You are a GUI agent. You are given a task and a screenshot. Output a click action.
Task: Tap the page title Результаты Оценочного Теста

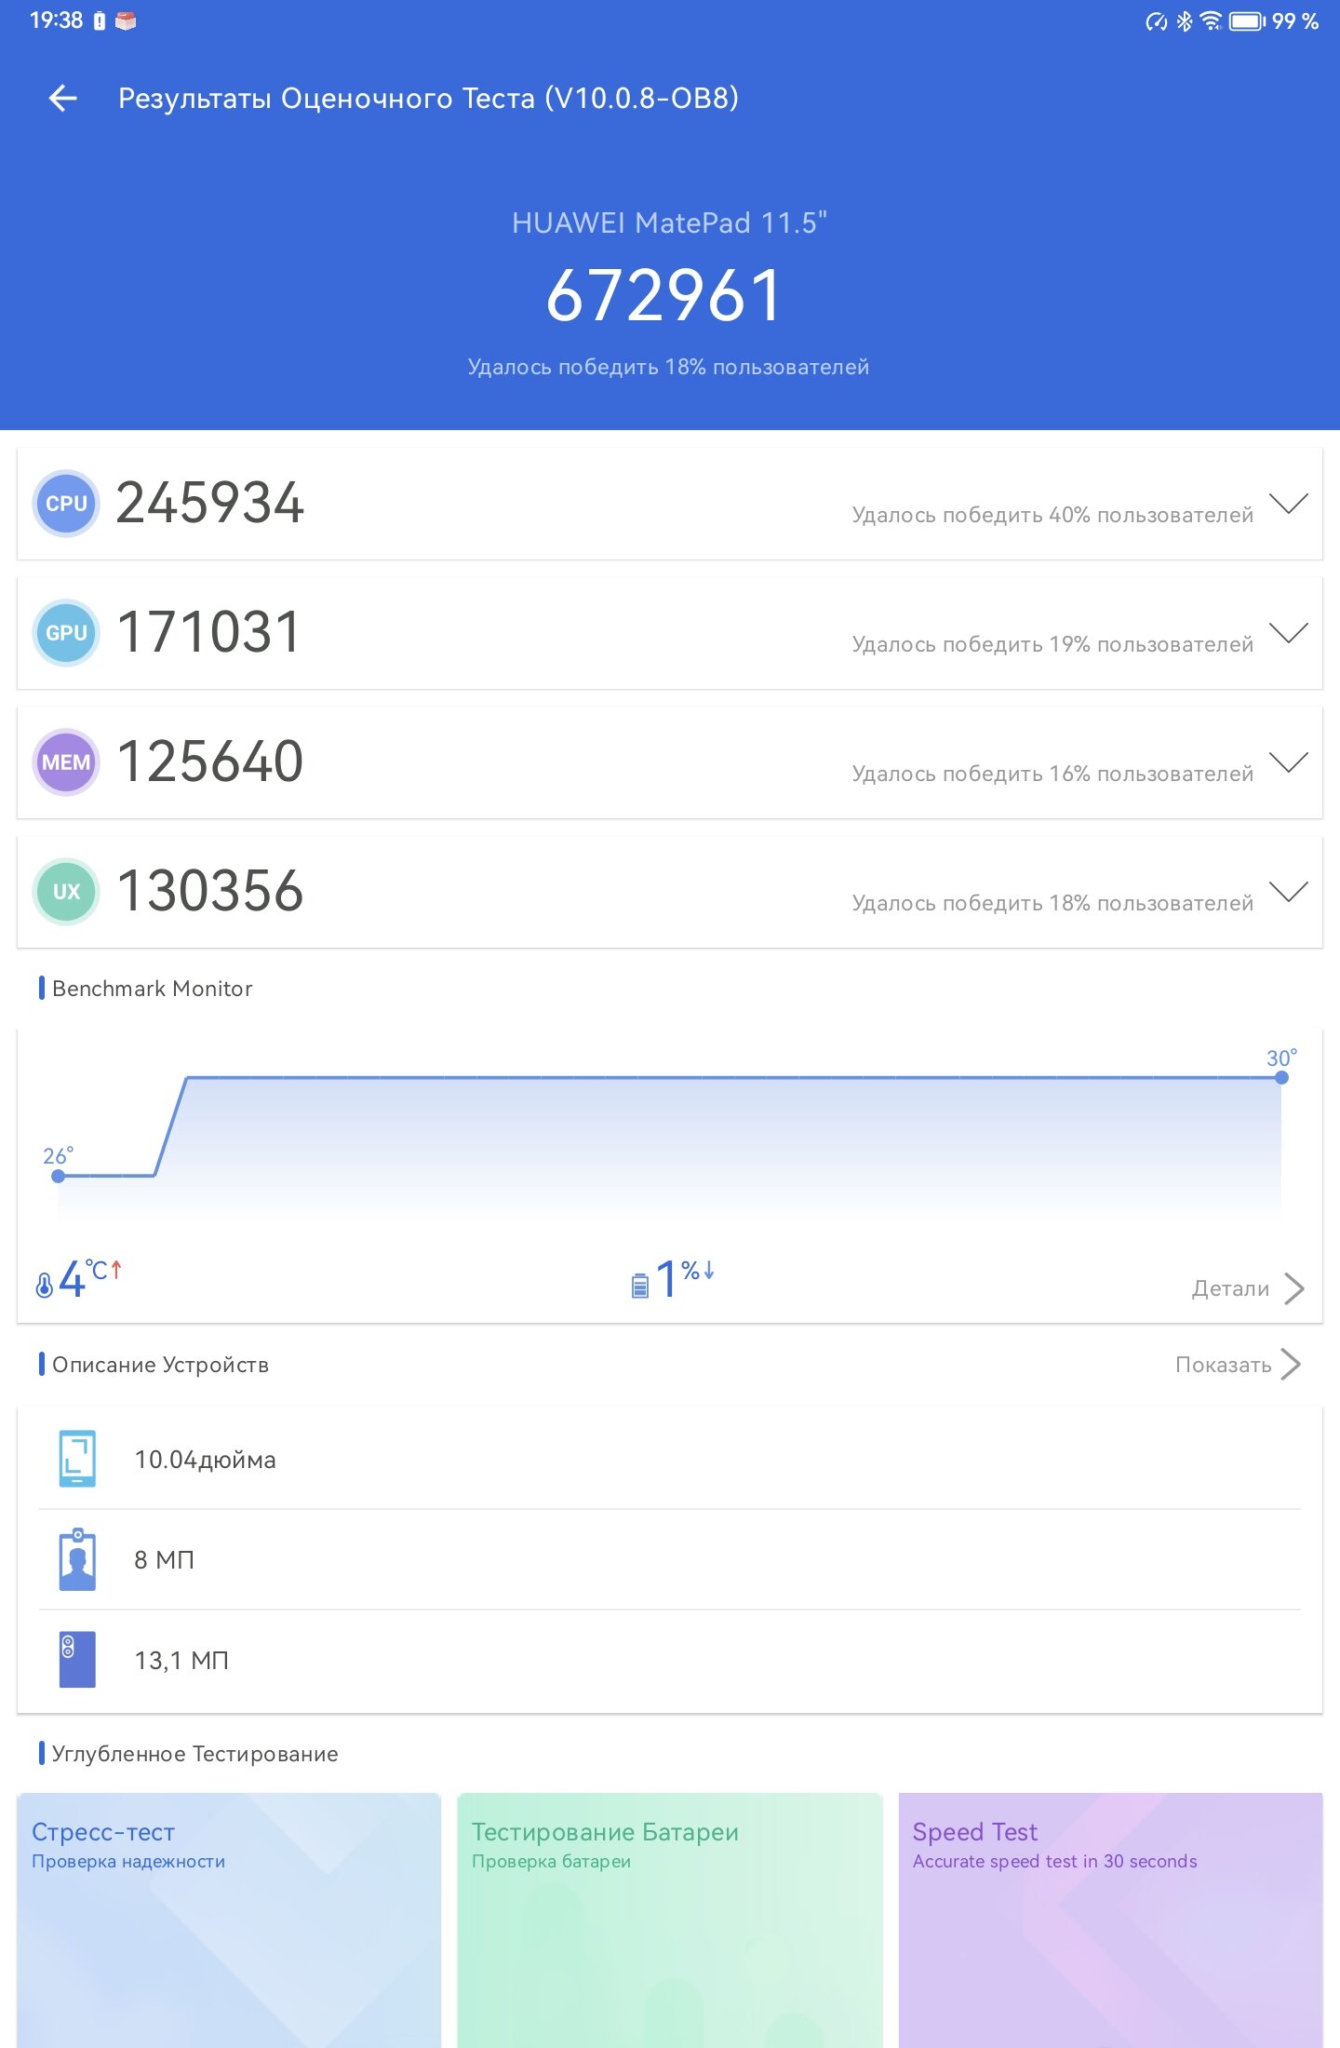428,98
